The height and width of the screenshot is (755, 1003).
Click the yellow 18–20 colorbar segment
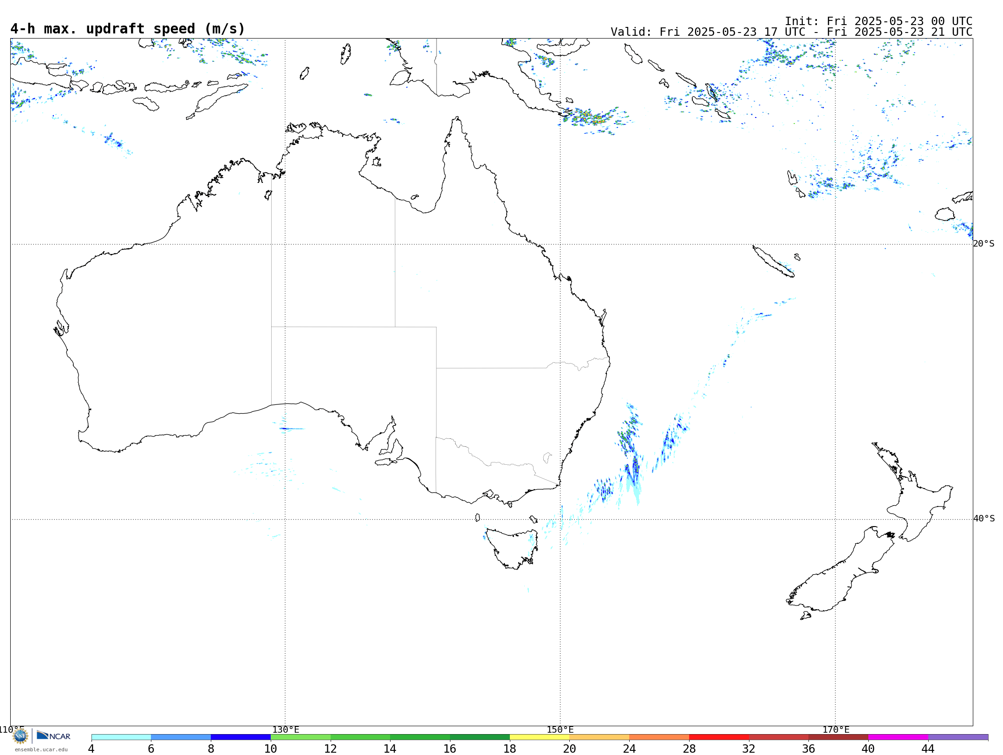(x=540, y=737)
